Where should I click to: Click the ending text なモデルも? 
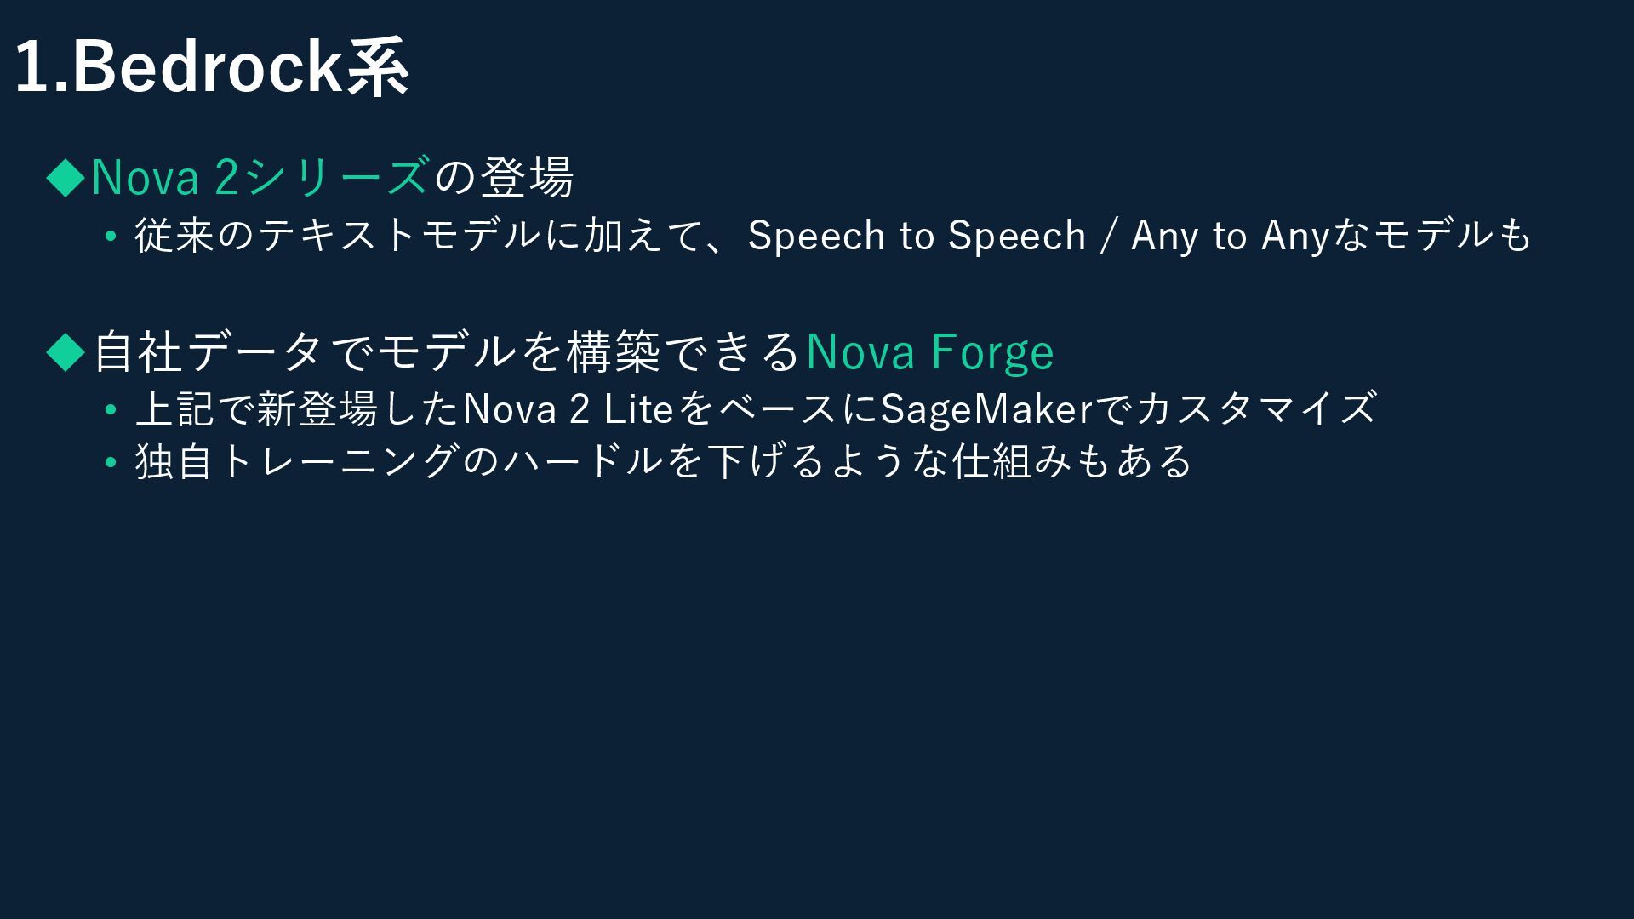[1431, 236]
